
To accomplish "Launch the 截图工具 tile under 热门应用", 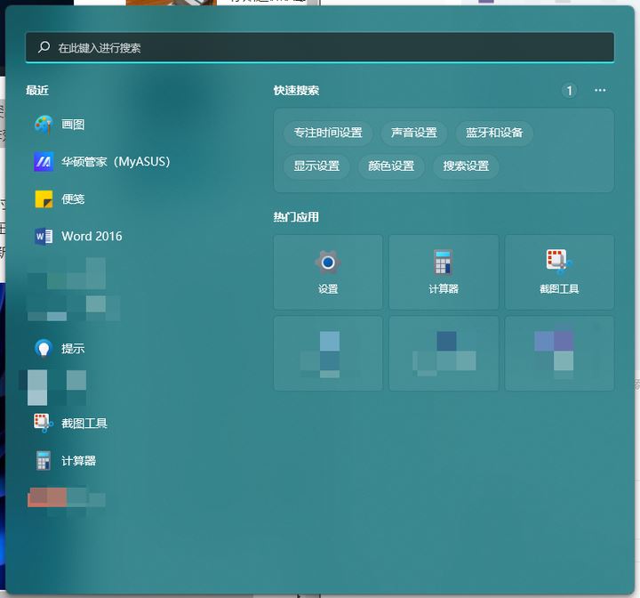I will [559, 272].
